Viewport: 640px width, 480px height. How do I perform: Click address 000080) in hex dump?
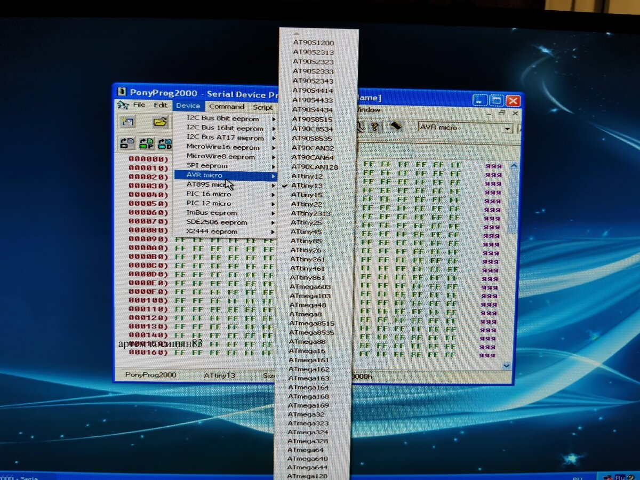click(149, 230)
